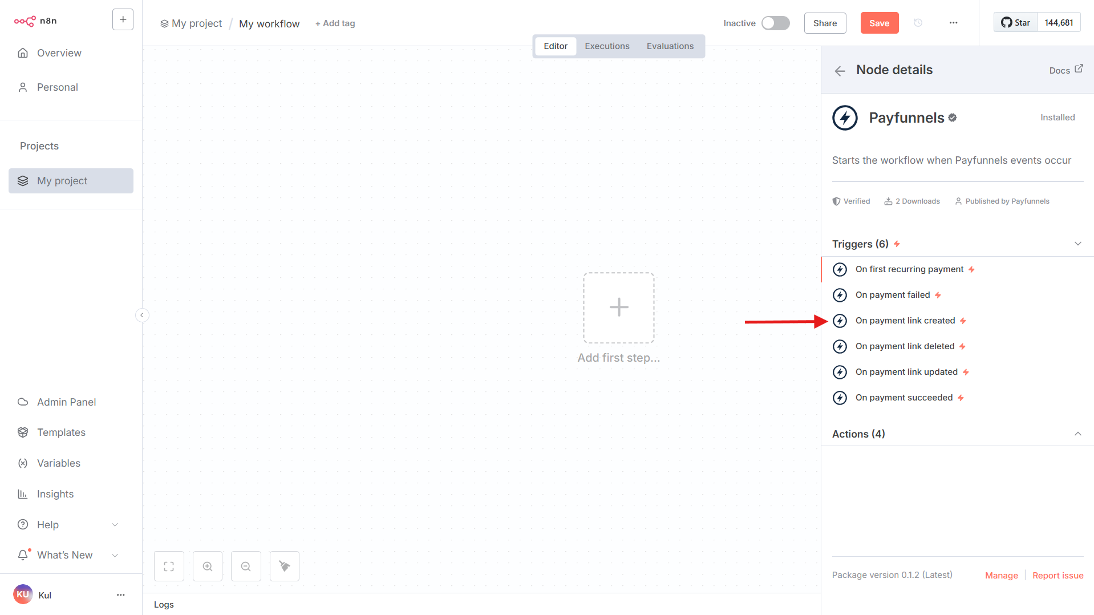Viewport: 1094px width, 615px height.
Task: Click Installed status label
Action: point(1057,118)
